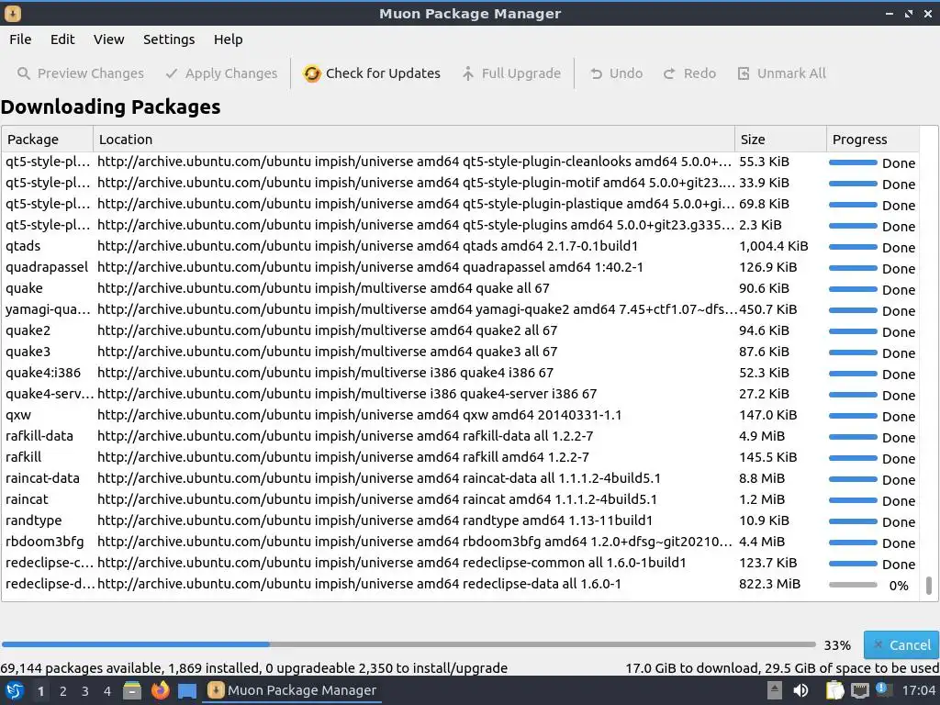The width and height of the screenshot is (940, 705).
Task: Select the randtype package row
Action: tap(461, 520)
